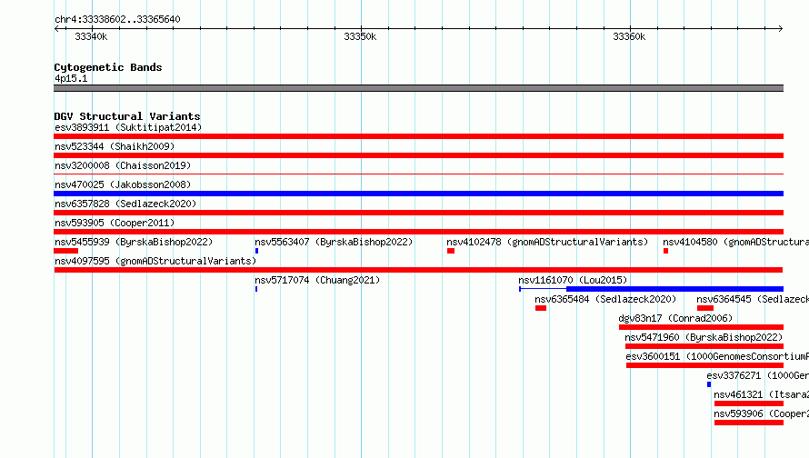
Task: Open the esv3600151 variant label
Action: tap(717, 356)
